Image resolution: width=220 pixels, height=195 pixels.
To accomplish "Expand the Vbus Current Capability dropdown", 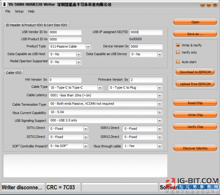I will click(159, 112).
